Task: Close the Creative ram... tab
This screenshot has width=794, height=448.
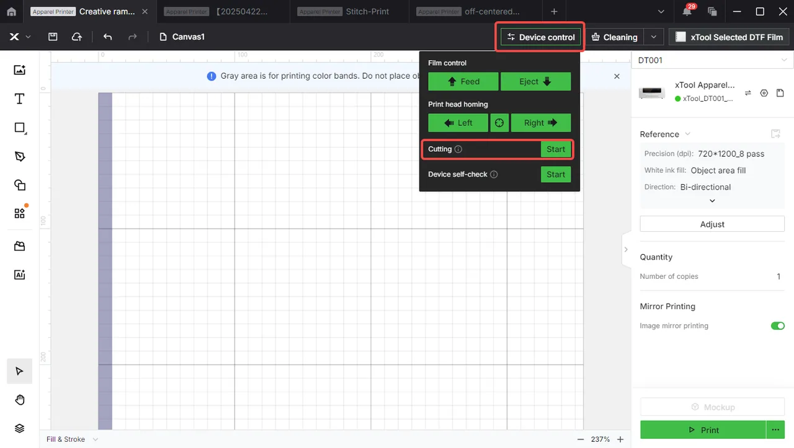Action: [x=145, y=12]
